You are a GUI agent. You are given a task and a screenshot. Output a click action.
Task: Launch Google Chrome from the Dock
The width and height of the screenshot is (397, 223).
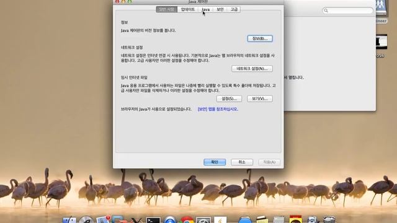tap(187, 220)
